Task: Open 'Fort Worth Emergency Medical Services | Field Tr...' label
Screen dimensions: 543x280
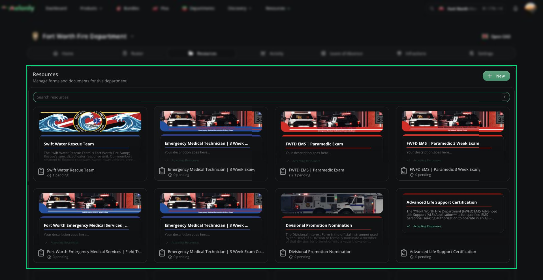Action: pyautogui.click(x=95, y=251)
